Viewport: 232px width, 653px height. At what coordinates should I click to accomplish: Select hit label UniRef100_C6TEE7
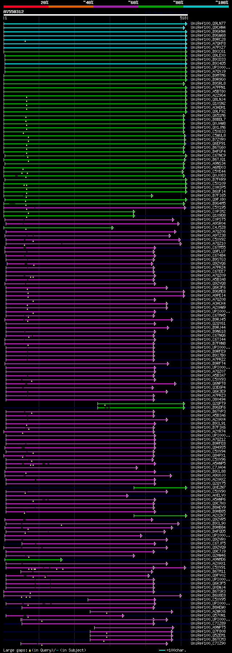[x=208, y=271]
